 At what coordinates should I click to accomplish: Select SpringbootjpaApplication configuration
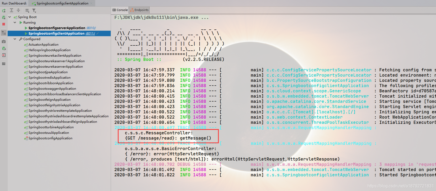[x=48, y=72]
